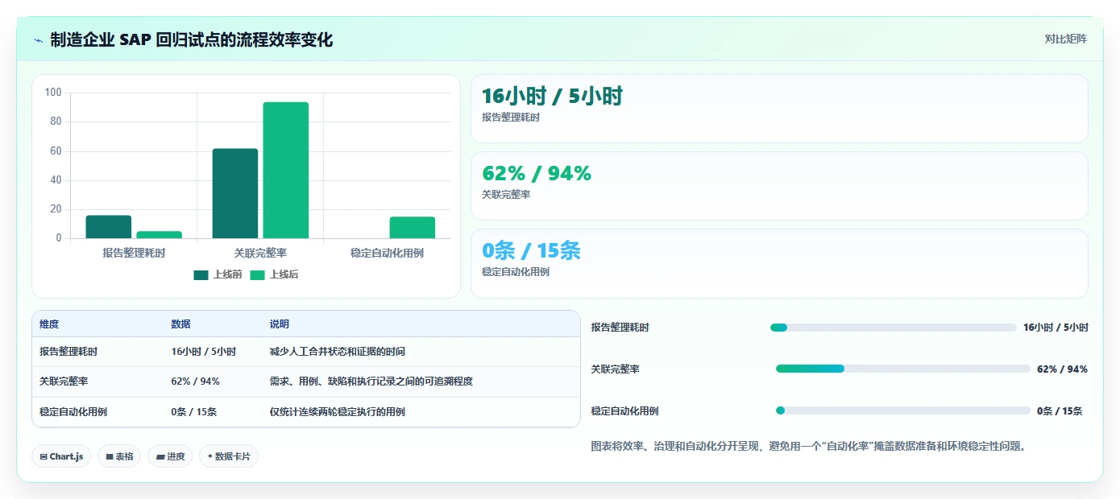This screenshot has height=499, width=1120.
Task: Click the 稳定自动化用例 progress row label
Action: (x=624, y=410)
